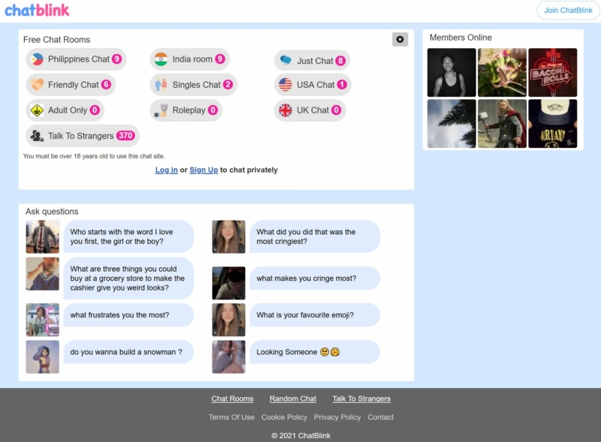601x442 pixels.
Task: Open the 'Looking Someone' question
Action: tap(315, 352)
